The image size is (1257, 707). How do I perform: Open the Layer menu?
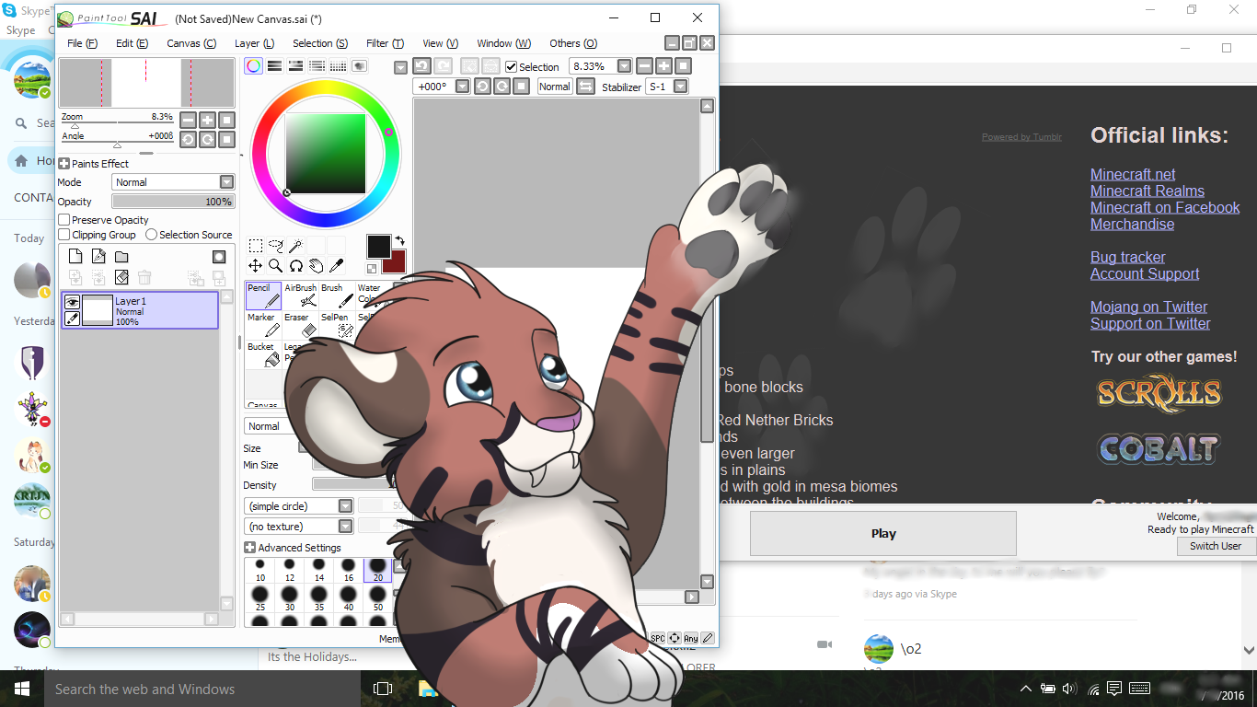(254, 43)
